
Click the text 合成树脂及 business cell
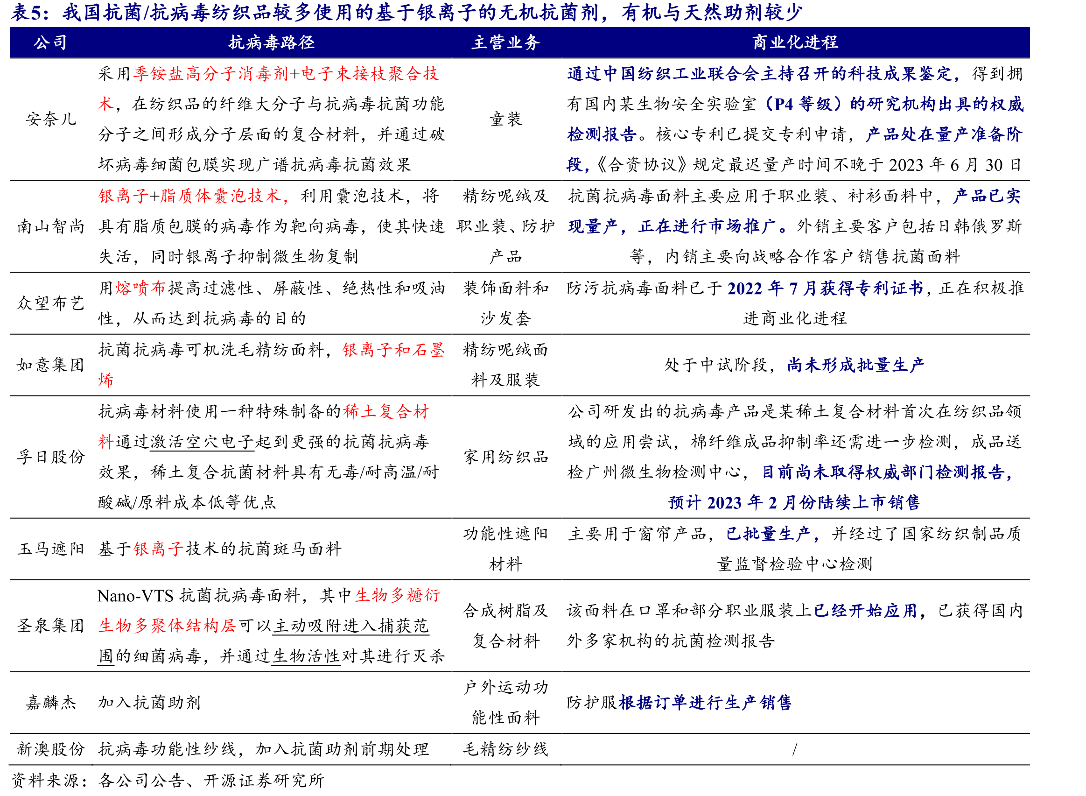click(x=506, y=611)
